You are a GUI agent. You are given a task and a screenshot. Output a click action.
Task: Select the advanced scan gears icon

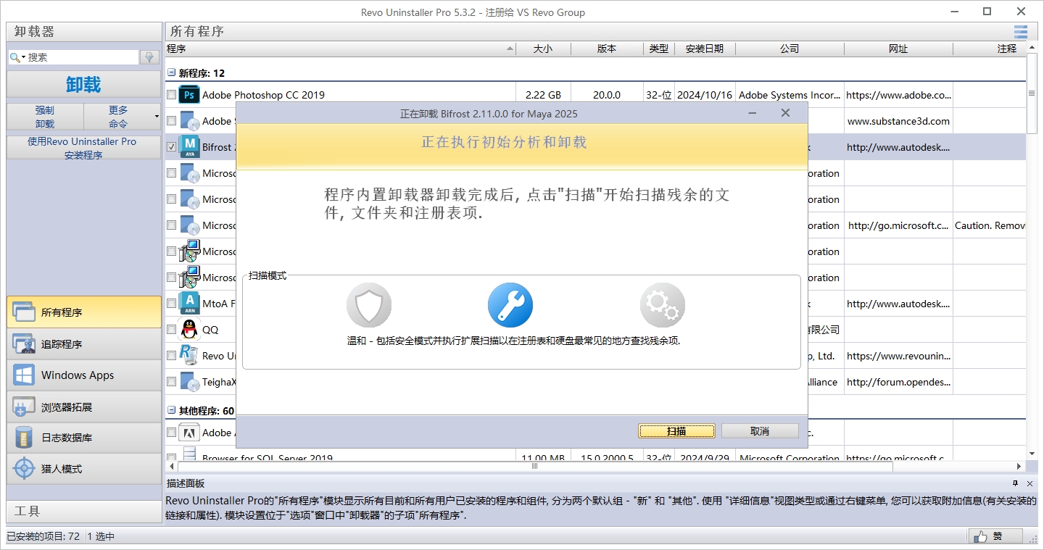(x=663, y=305)
